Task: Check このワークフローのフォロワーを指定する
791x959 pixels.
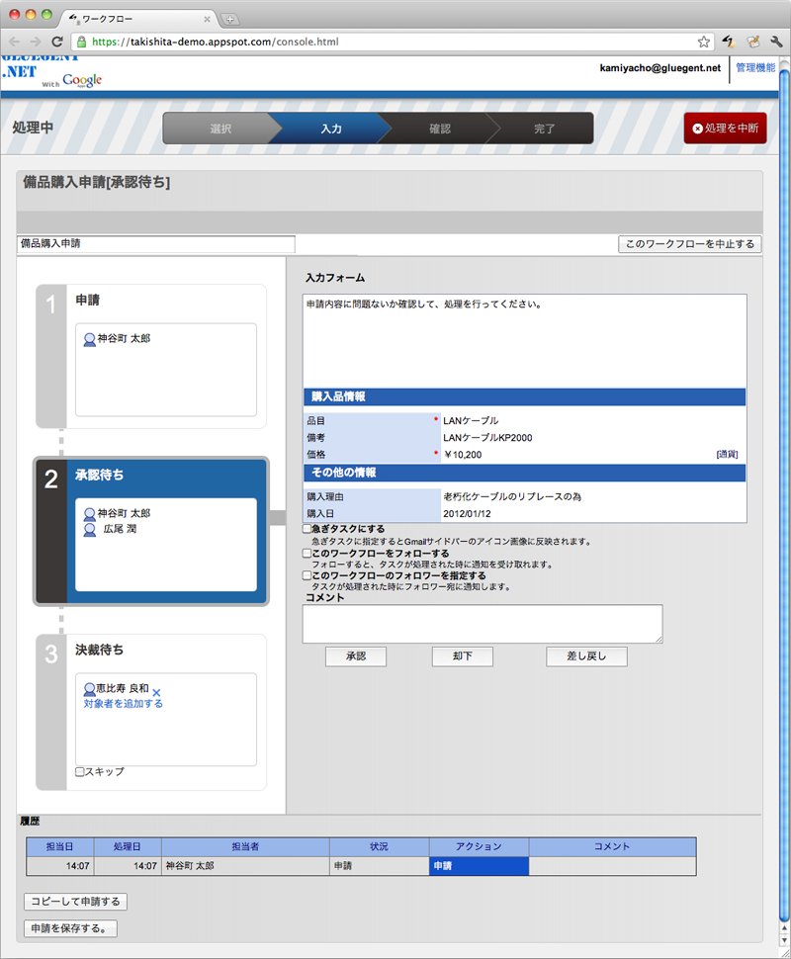Action: 308,575
